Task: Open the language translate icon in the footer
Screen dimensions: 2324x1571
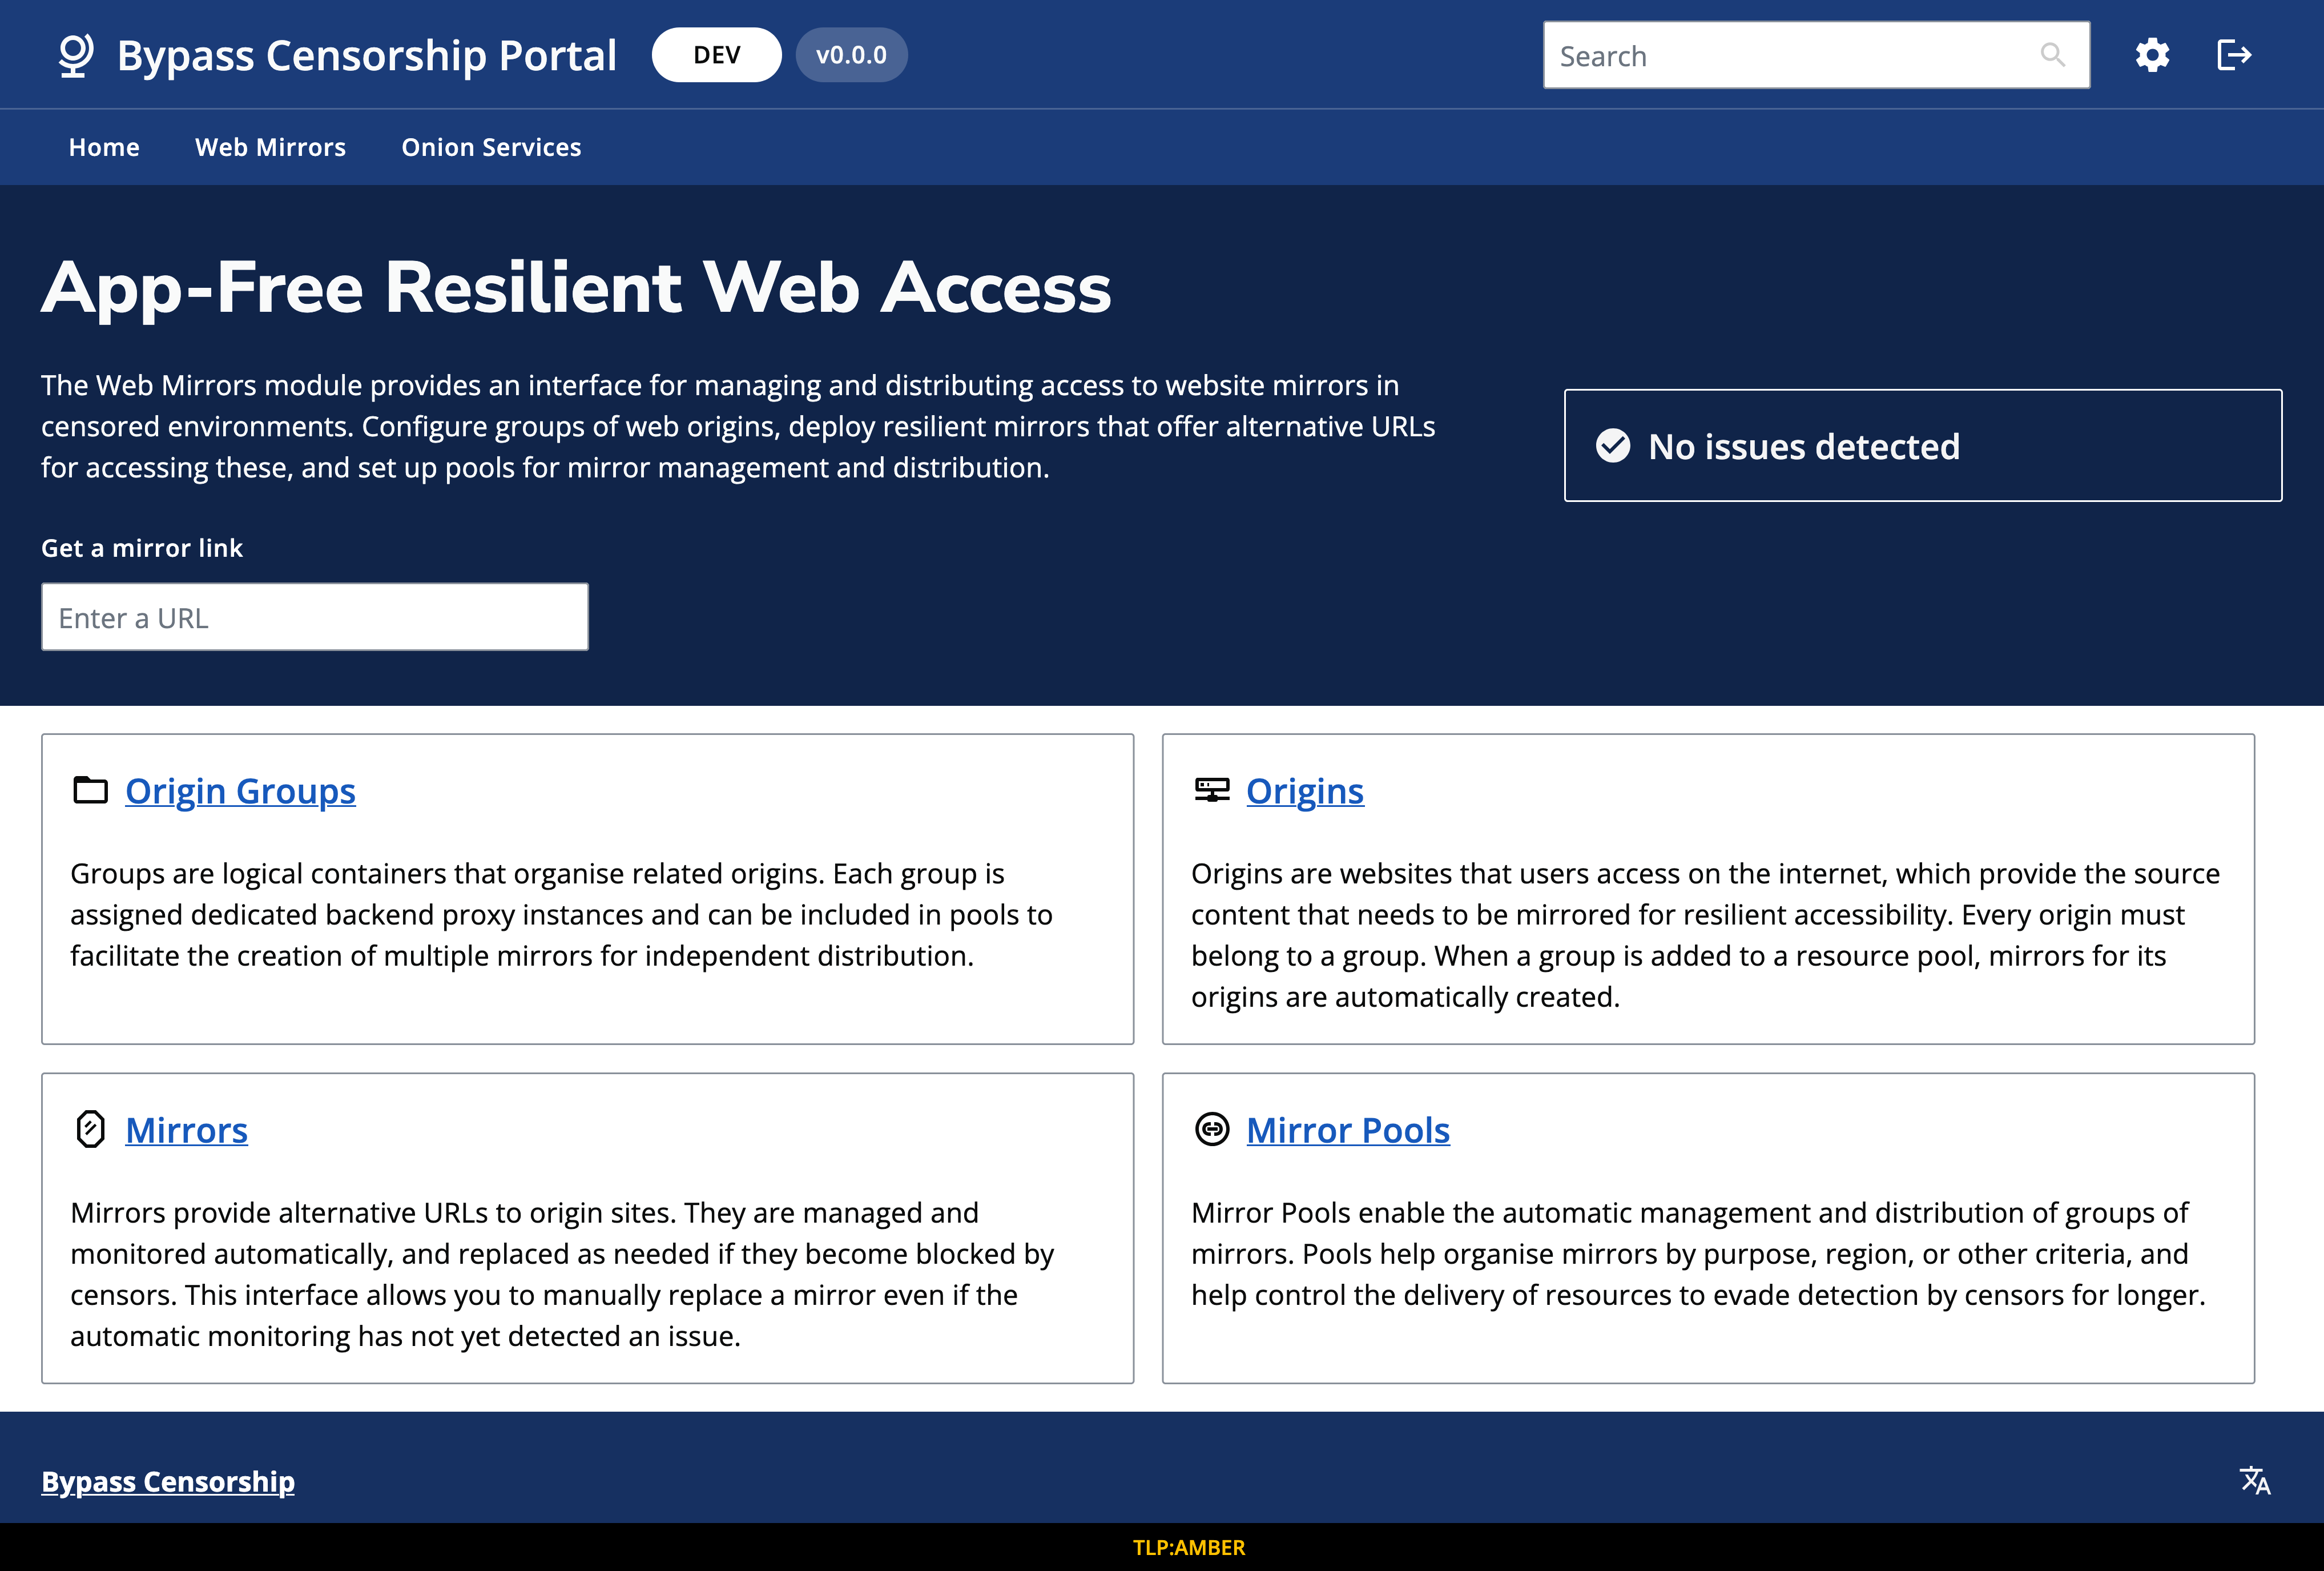Action: pos(2255,1481)
